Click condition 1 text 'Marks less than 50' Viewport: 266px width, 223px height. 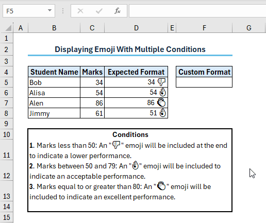[x=66, y=145]
